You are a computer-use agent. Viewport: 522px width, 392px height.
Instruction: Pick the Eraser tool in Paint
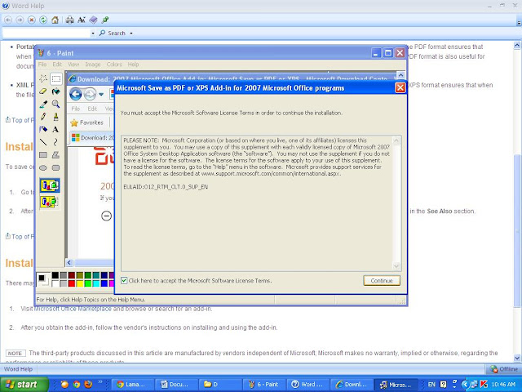pos(43,91)
